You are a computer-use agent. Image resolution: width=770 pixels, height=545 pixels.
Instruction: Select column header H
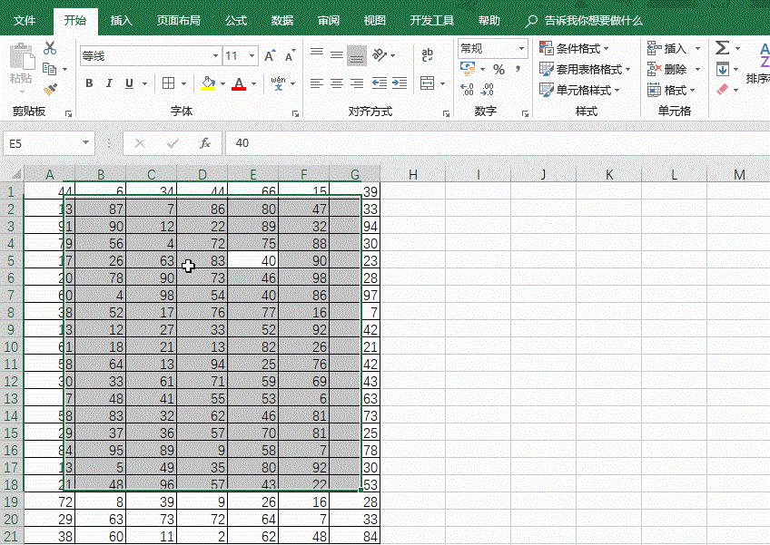tap(413, 174)
